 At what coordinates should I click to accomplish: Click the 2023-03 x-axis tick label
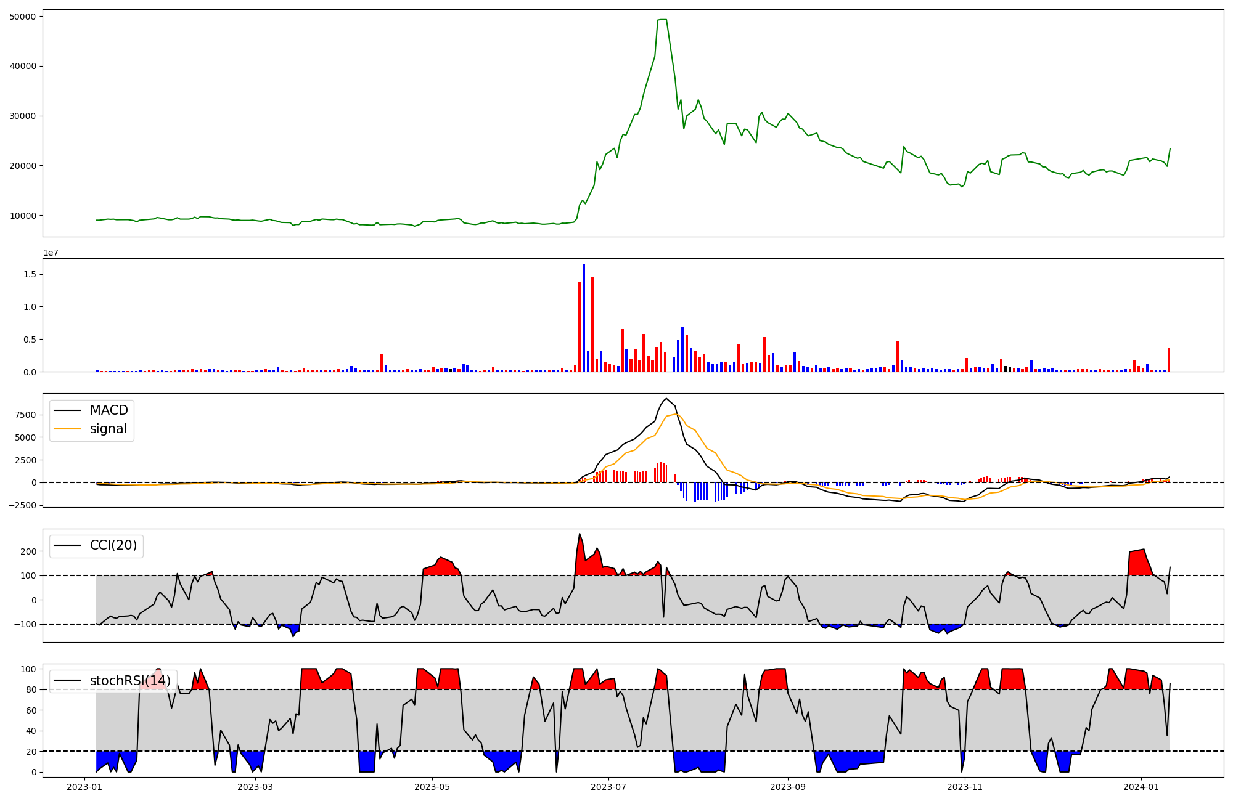(255, 787)
